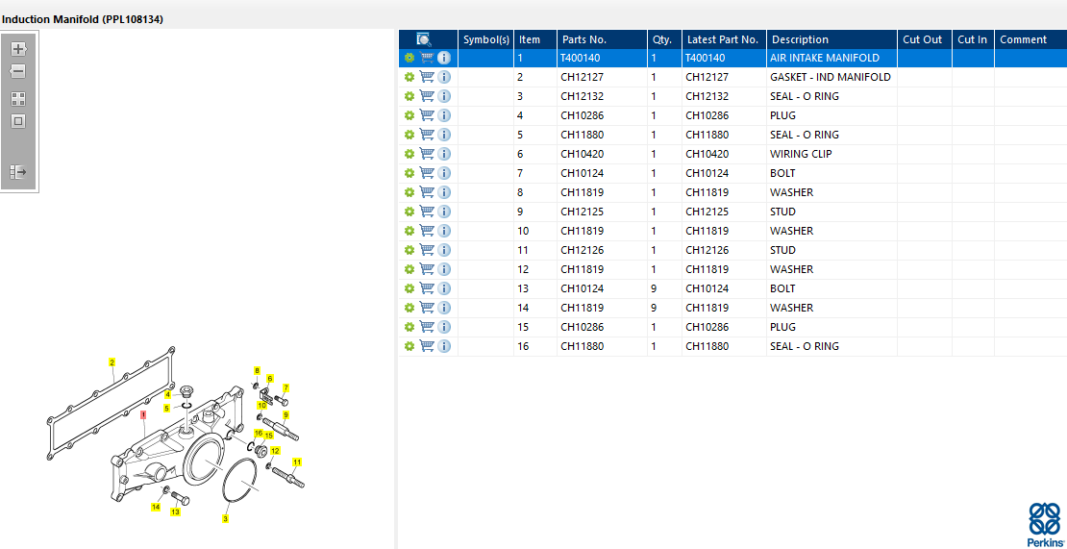Sort by Qty. column header
Screen dimensions: 1067x549
point(664,39)
